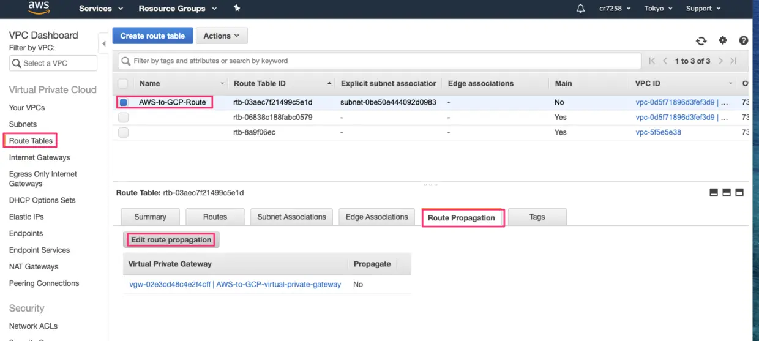Check the rtb-06838c188fabc0579 row checkbox

pos(123,117)
